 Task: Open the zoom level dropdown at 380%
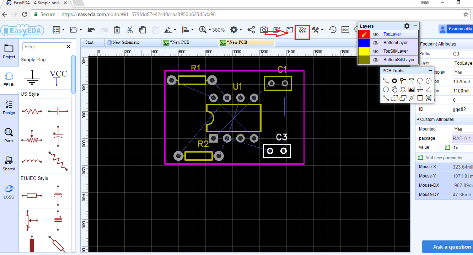tap(210, 30)
